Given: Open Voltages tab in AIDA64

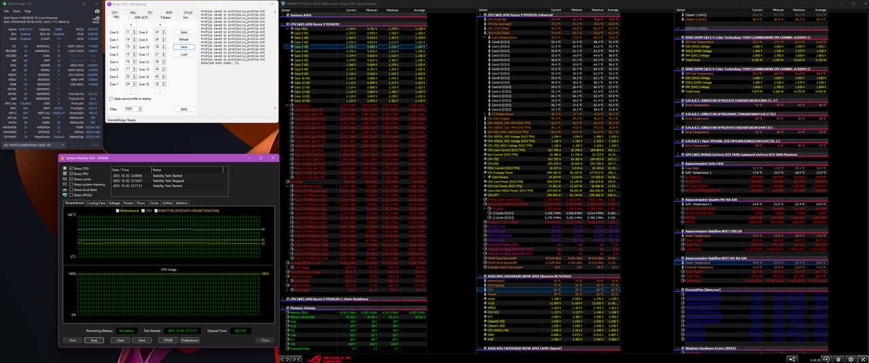Looking at the screenshot, I should (115, 203).
